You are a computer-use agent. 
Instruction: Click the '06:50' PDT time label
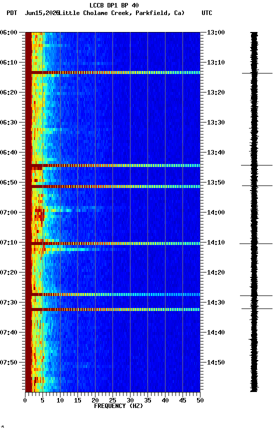[x=8, y=182]
